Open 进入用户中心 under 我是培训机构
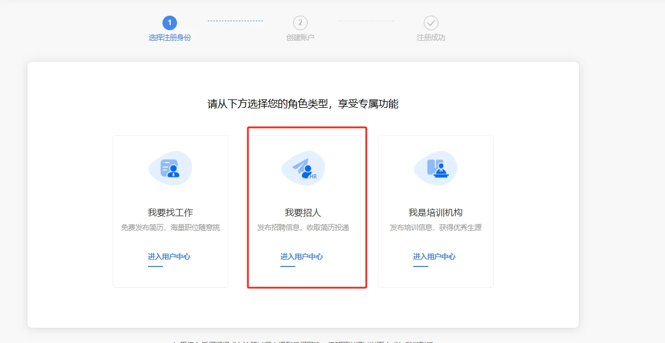Screen dimensions: 665x343 click(x=434, y=256)
